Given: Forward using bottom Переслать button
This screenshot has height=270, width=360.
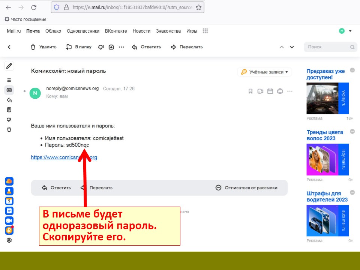Looking at the screenshot, I should point(97,188).
